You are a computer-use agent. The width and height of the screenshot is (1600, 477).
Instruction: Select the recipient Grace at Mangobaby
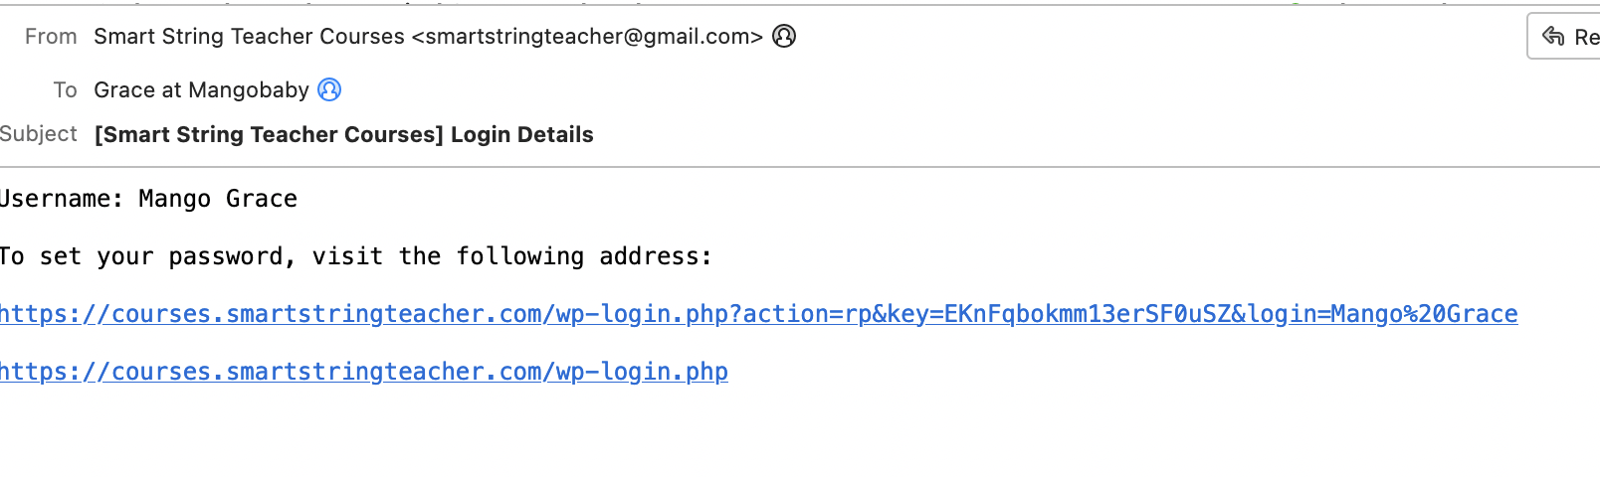[x=201, y=89]
